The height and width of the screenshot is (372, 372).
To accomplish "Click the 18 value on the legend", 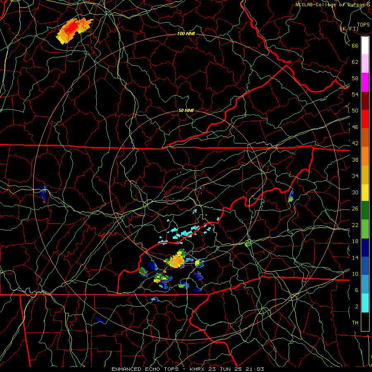I will click(x=355, y=241).
